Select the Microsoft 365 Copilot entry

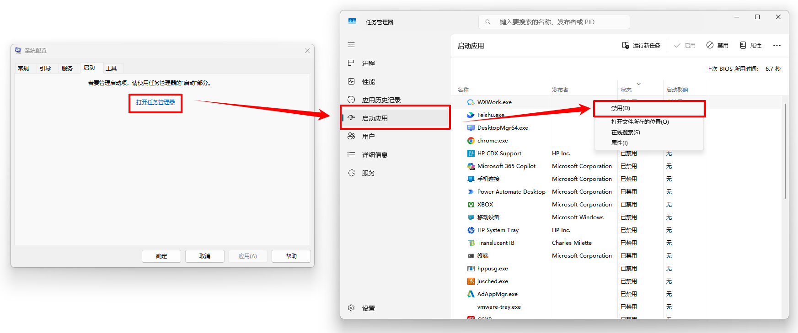coord(506,166)
